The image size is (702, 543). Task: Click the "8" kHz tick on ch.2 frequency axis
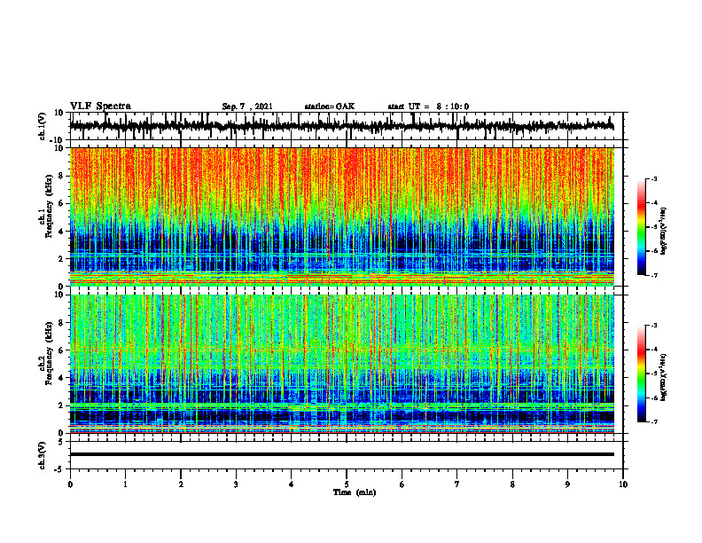(x=61, y=323)
